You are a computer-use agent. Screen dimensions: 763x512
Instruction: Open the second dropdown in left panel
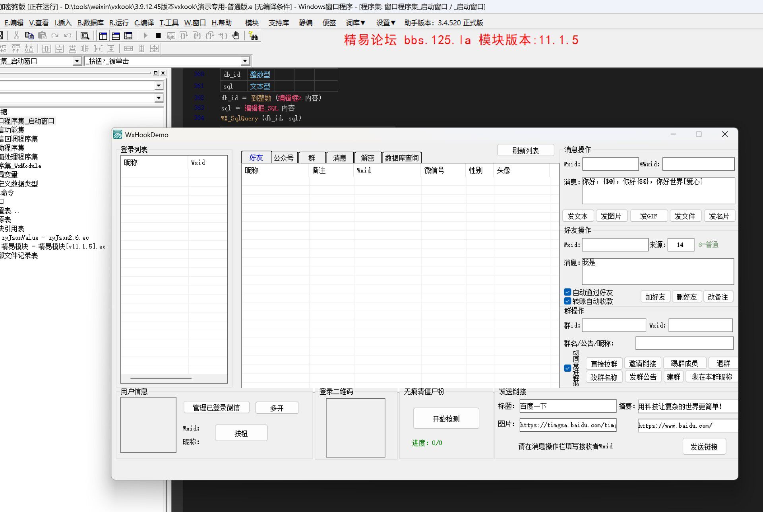[x=159, y=98]
